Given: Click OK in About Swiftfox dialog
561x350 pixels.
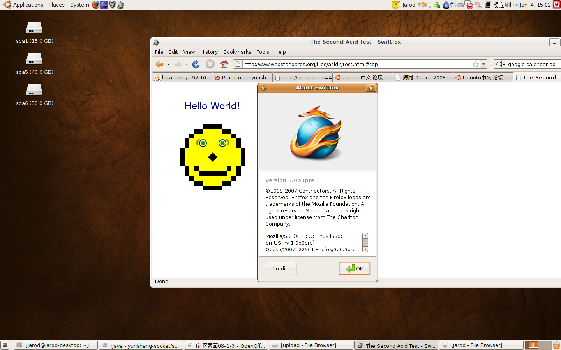Looking at the screenshot, I should click(355, 268).
